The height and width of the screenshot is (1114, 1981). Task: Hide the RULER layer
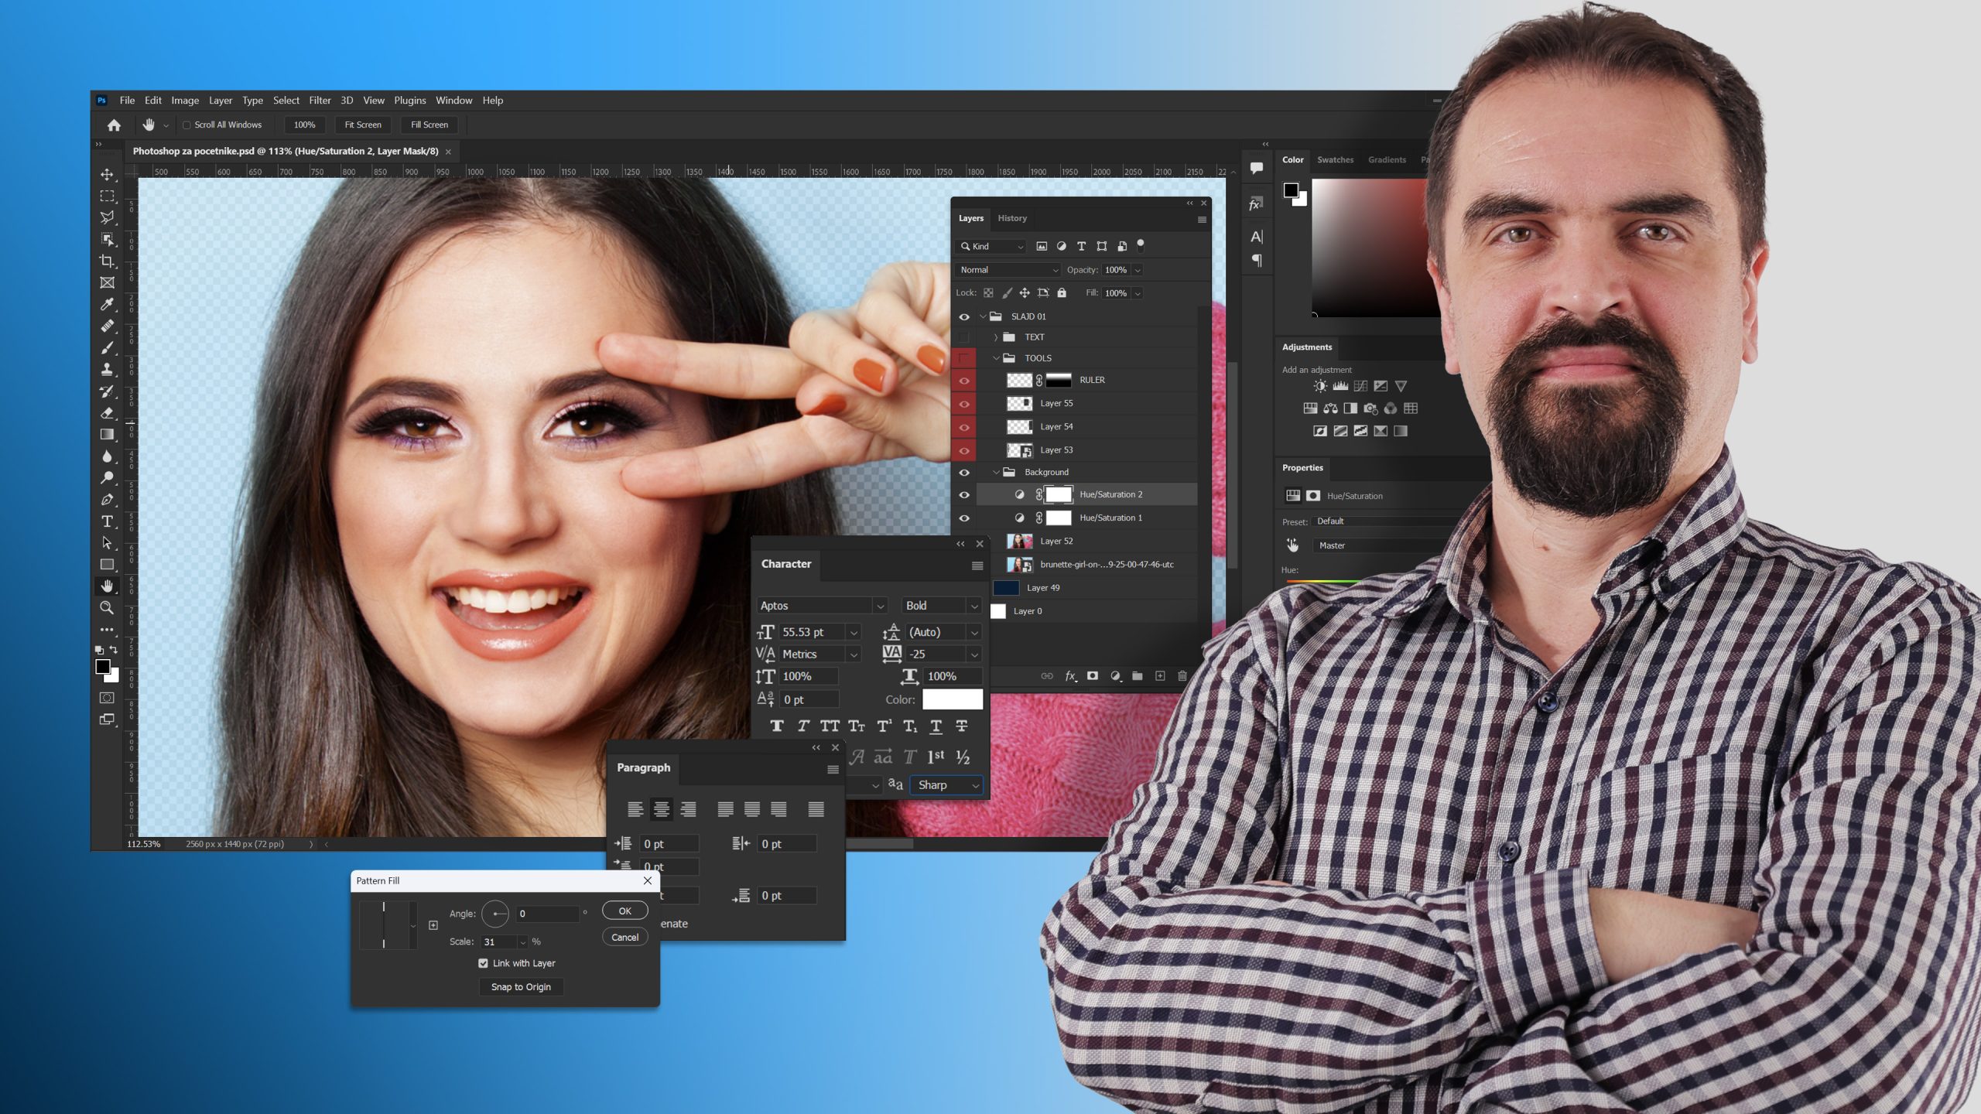pos(963,380)
